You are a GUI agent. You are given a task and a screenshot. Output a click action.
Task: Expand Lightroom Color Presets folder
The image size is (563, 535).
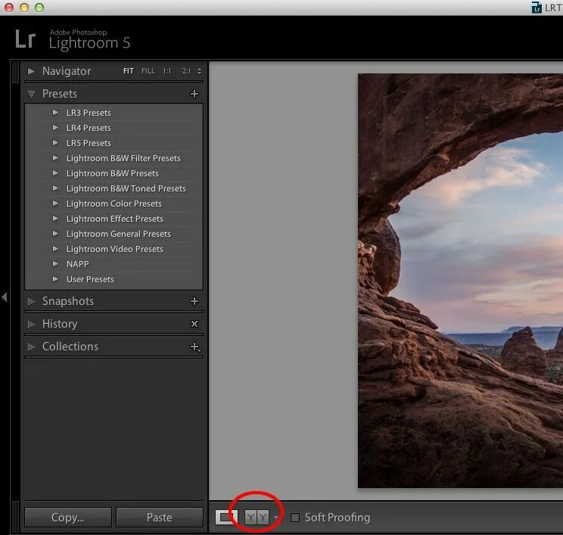pos(55,203)
